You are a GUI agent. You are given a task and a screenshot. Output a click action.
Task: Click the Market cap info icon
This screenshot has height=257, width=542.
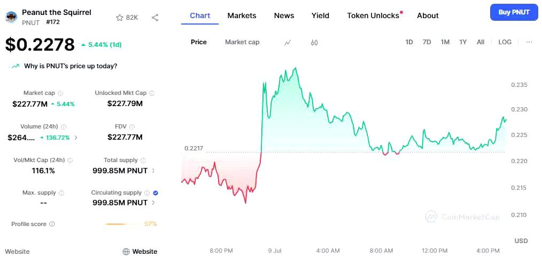pyautogui.click(x=60, y=93)
